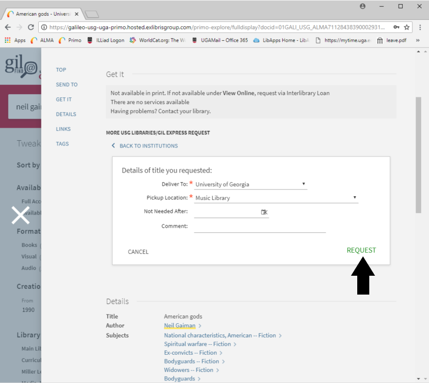429x383 pixels.
Task: Click the browser back arrow
Action: click(7, 27)
